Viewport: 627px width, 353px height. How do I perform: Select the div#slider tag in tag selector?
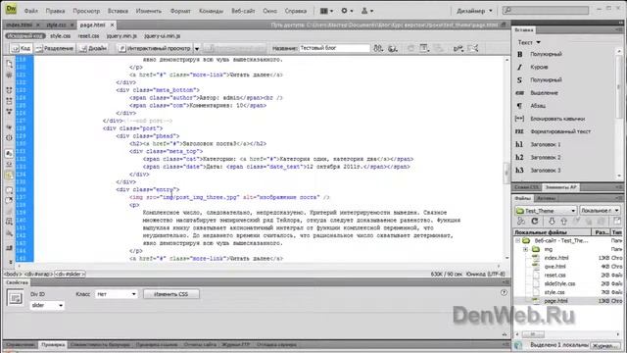tap(70, 275)
